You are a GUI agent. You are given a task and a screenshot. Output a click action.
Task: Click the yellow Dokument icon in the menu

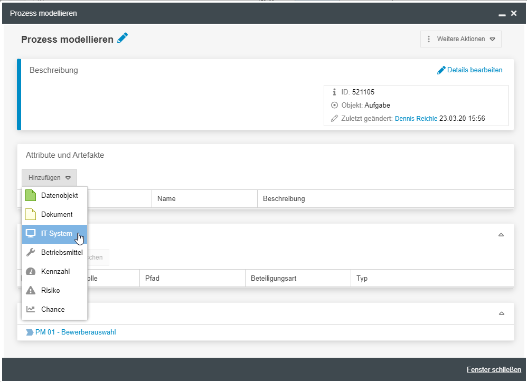tap(31, 215)
